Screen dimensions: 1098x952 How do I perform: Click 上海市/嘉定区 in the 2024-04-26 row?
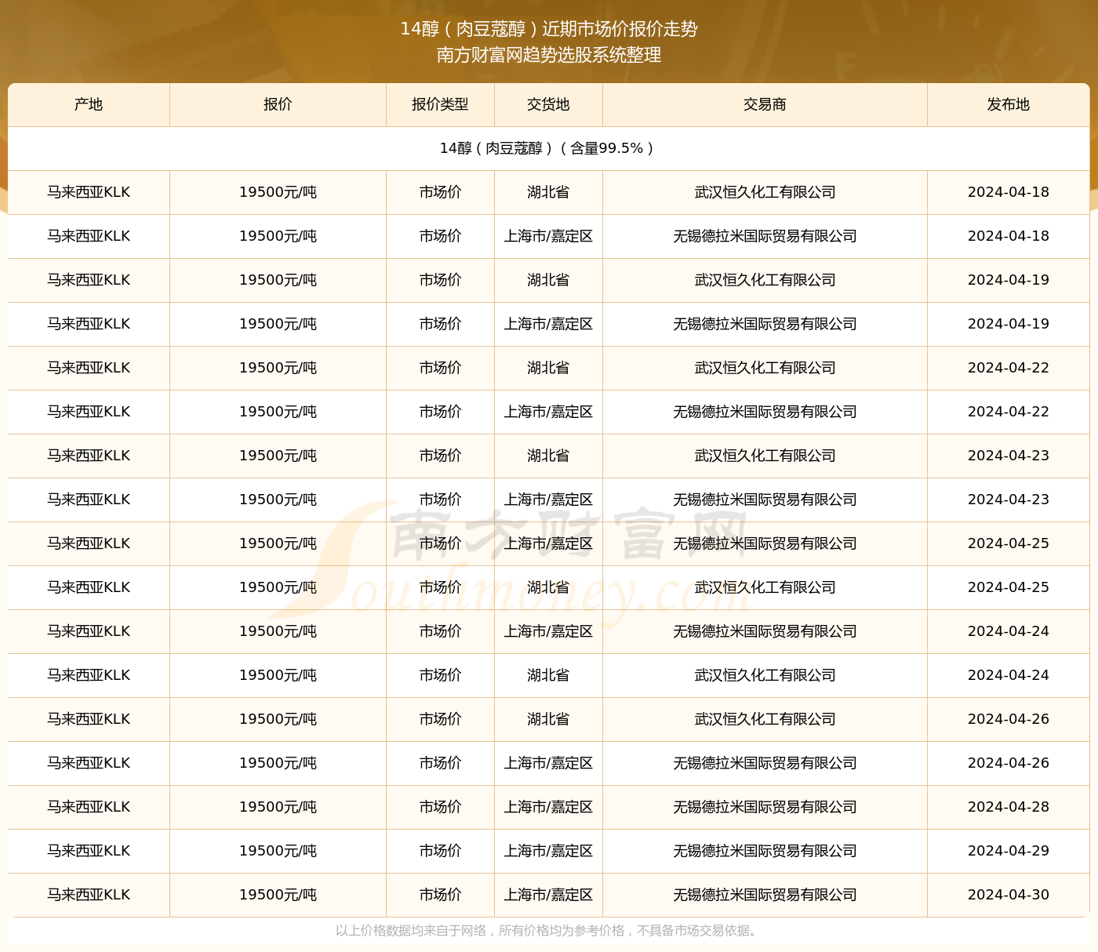[548, 763]
